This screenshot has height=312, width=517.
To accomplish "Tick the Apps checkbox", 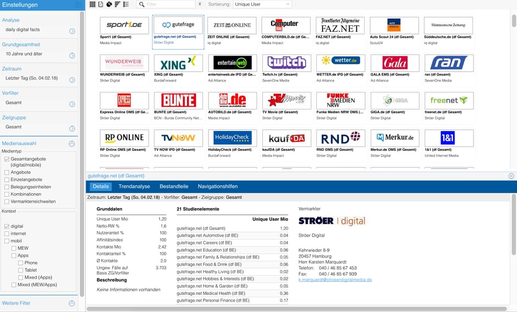I will tap(14, 255).
